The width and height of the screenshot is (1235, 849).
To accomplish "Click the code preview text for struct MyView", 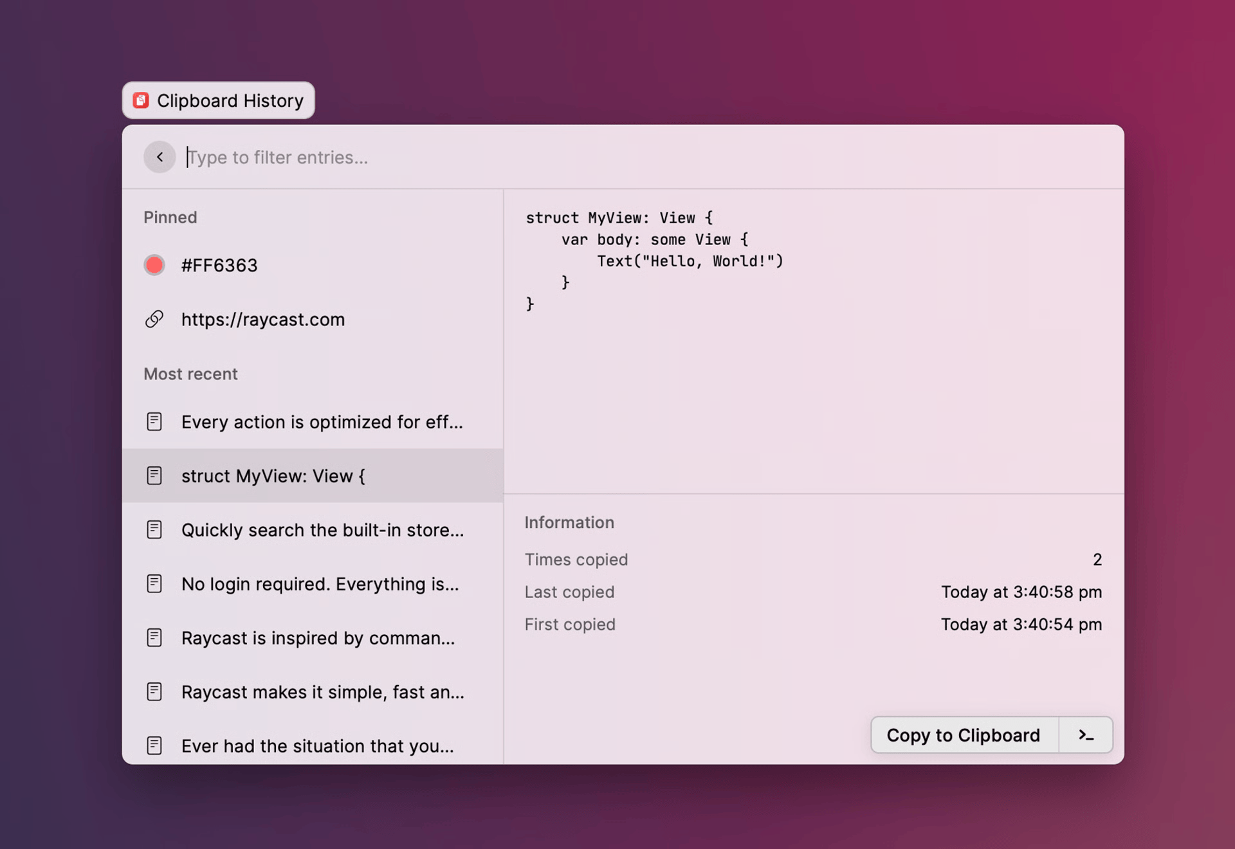I will 654,260.
